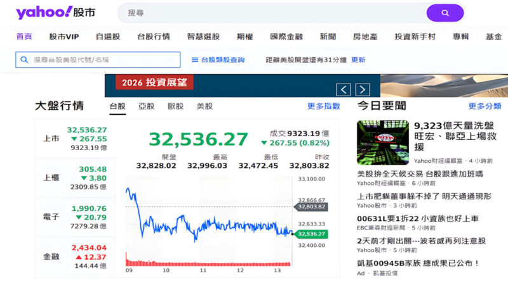Open the 2026 投資展望 banner
508x285 pixels.
[x=154, y=82]
